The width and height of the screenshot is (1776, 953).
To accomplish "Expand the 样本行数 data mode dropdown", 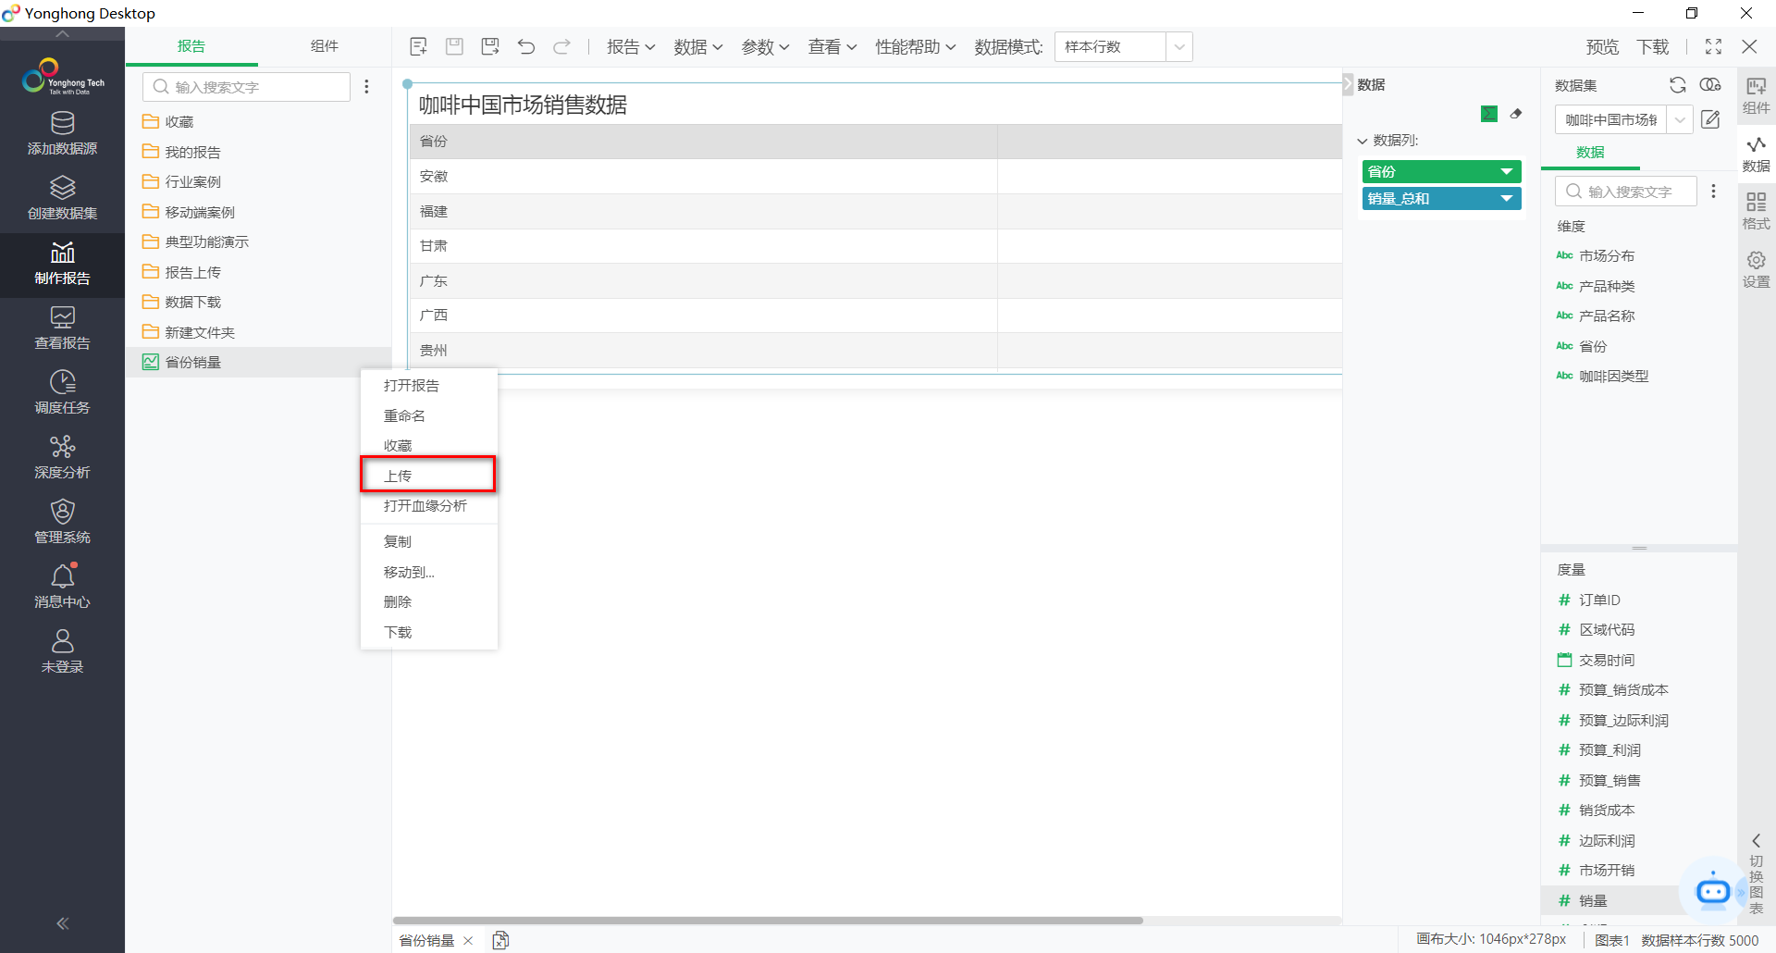I will pyautogui.click(x=1180, y=46).
